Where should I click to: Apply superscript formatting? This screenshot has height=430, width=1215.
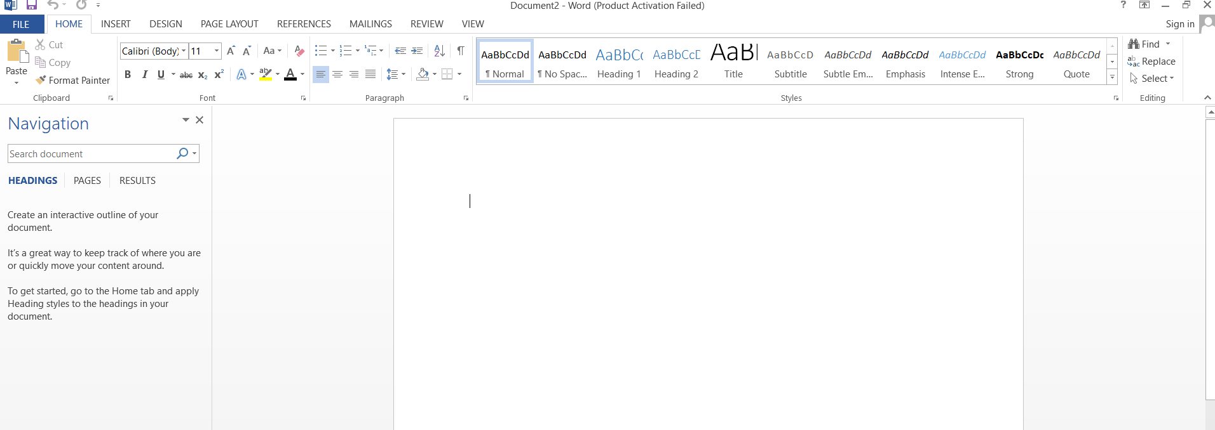[219, 75]
